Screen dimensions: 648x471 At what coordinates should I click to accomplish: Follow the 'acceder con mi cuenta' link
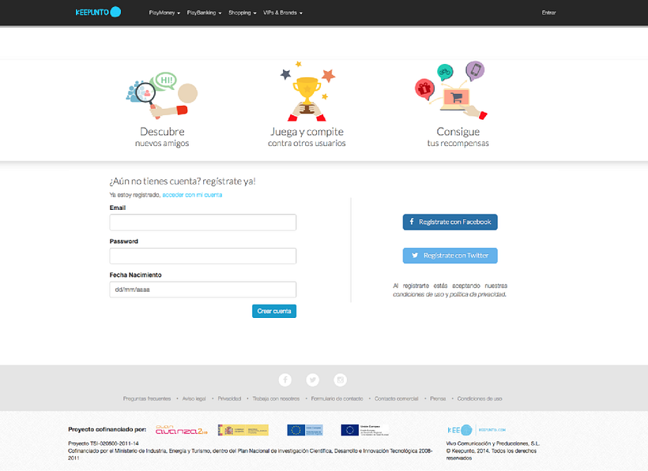click(192, 195)
